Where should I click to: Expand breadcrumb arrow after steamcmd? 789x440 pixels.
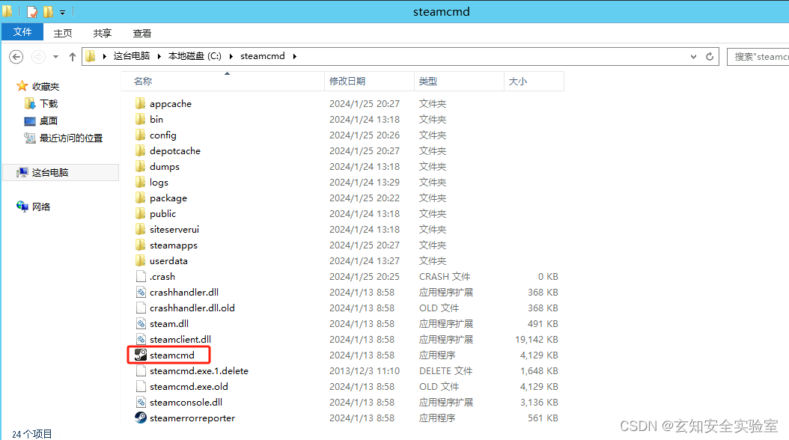294,56
